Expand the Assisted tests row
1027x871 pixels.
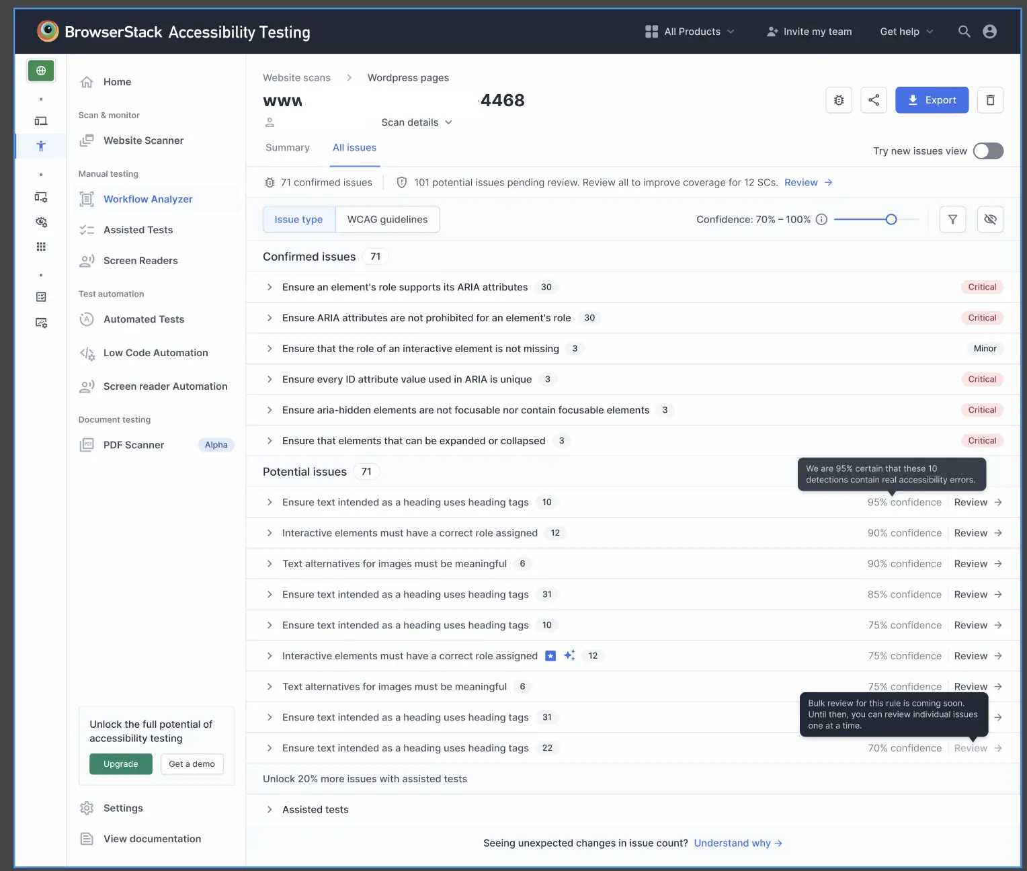tap(270, 809)
